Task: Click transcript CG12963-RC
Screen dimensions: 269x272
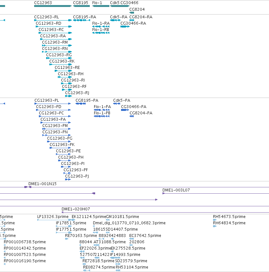Action: 55,33
